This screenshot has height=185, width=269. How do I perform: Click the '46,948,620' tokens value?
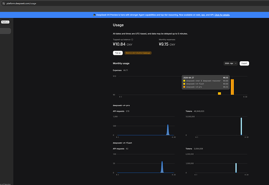point(199,111)
